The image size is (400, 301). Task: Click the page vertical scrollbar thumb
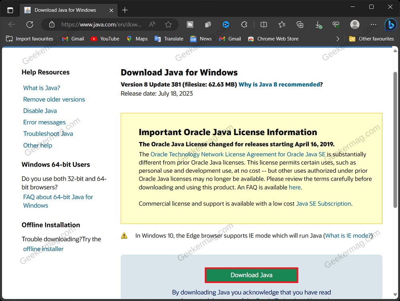(395, 140)
